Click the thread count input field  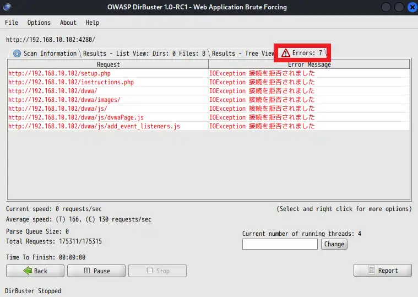point(280,244)
